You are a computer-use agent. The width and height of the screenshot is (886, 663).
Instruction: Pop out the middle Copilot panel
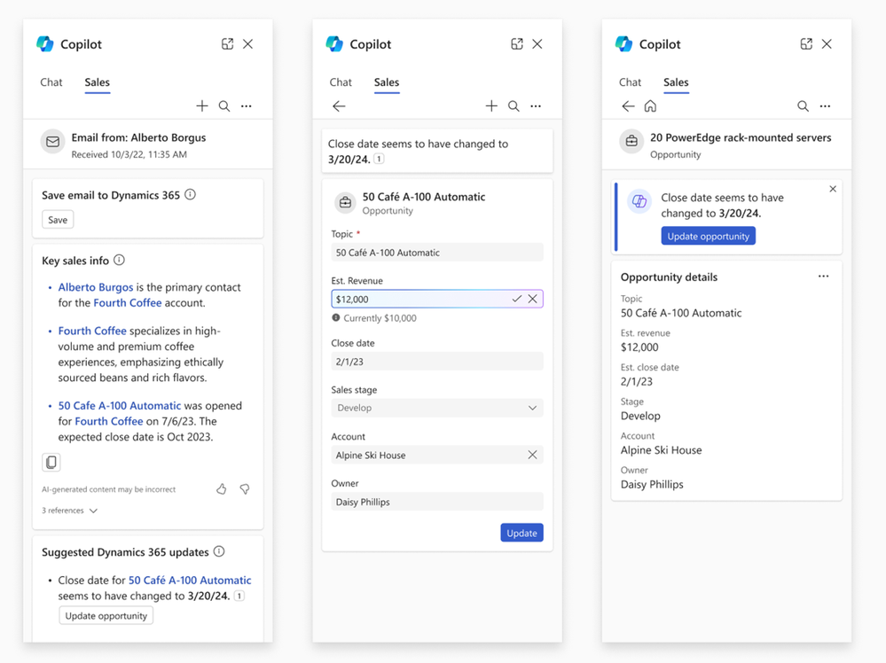(516, 44)
